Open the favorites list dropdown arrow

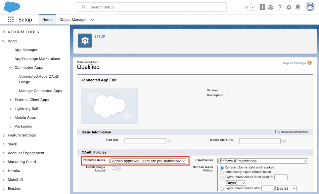click(x=253, y=7)
